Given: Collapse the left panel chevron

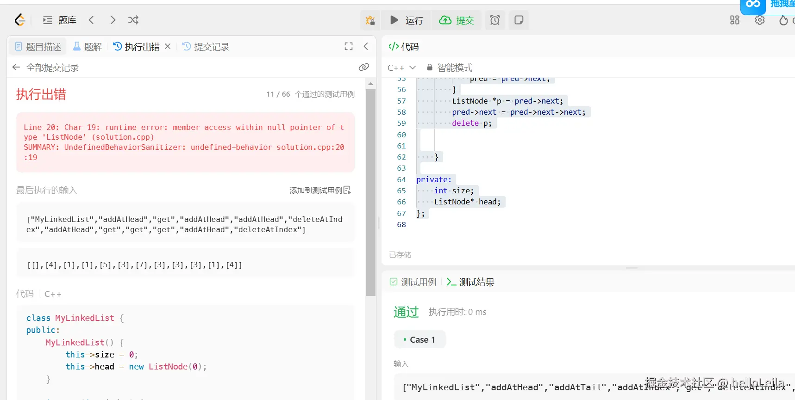Looking at the screenshot, I should 366,46.
